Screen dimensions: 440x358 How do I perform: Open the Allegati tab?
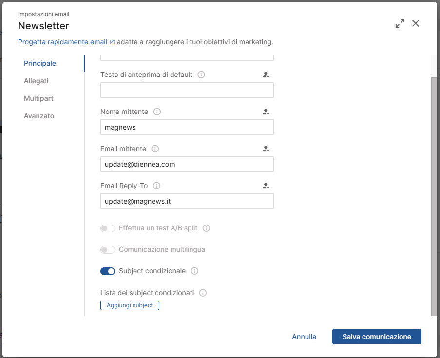tap(36, 81)
